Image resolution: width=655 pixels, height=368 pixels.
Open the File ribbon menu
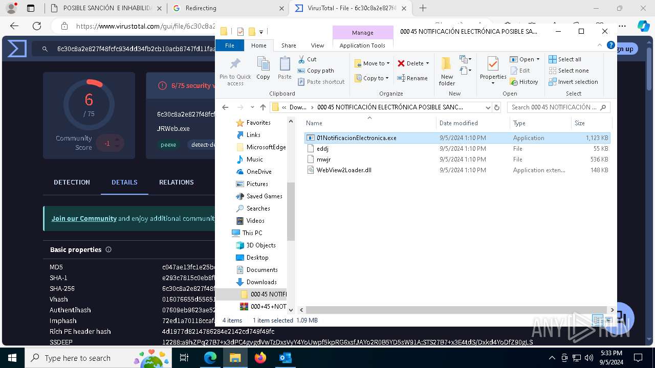click(x=230, y=45)
